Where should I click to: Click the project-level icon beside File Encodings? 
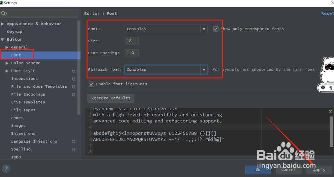pos(74,95)
